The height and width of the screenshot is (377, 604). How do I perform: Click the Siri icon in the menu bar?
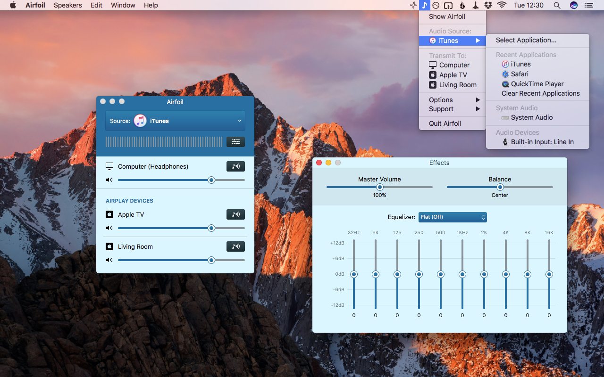(574, 5)
